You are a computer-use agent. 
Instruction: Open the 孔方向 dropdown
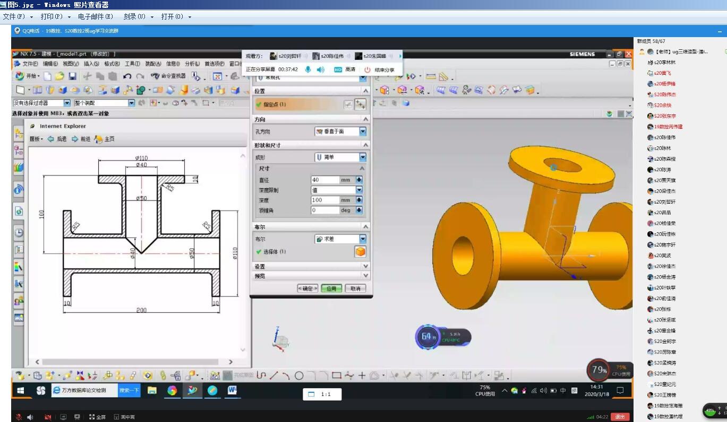340,131
